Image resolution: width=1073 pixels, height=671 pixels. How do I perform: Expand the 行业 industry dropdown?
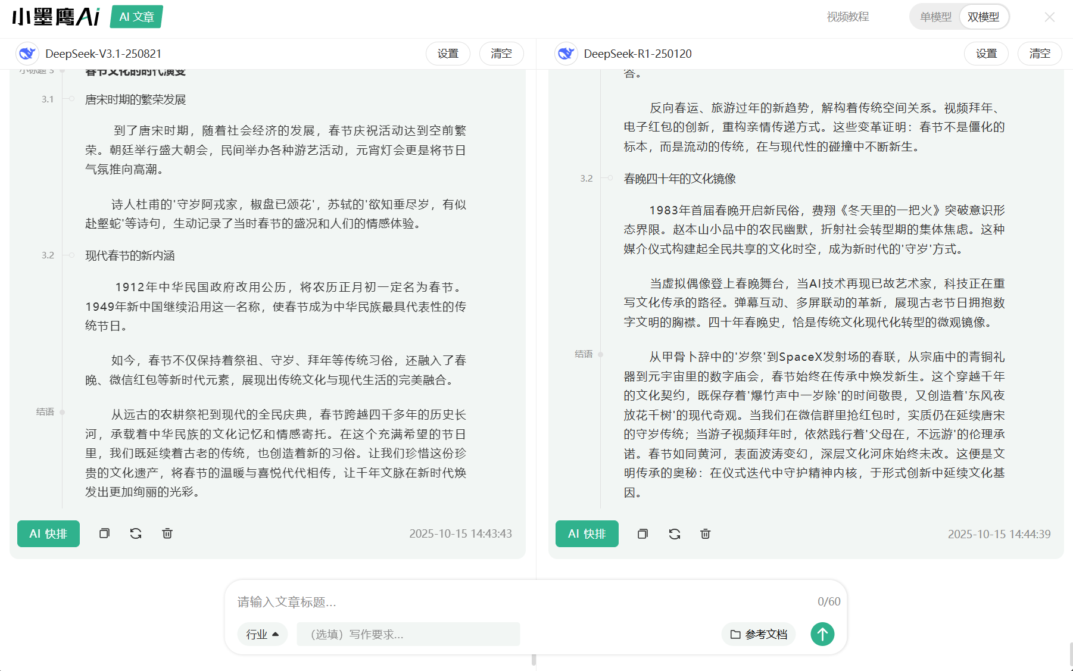(x=262, y=634)
